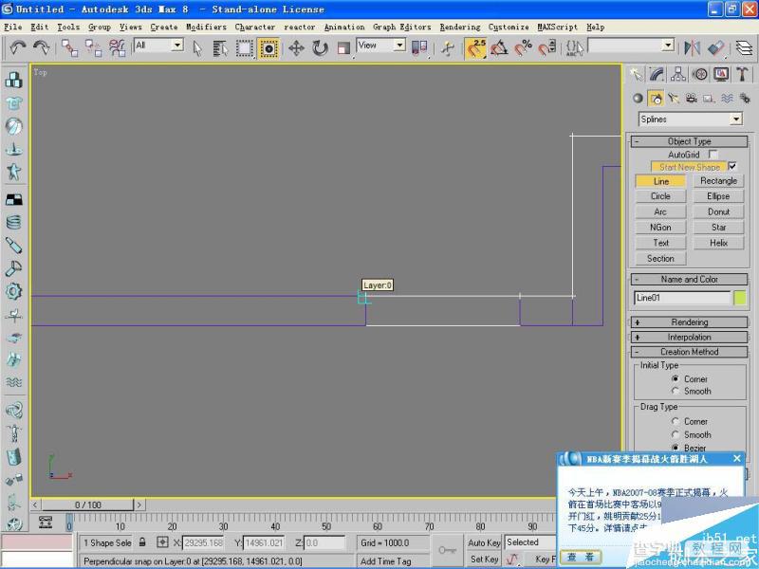The height and width of the screenshot is (569, 759).
Task: Open the Graph Editors menu
Action: pos(401,28)
